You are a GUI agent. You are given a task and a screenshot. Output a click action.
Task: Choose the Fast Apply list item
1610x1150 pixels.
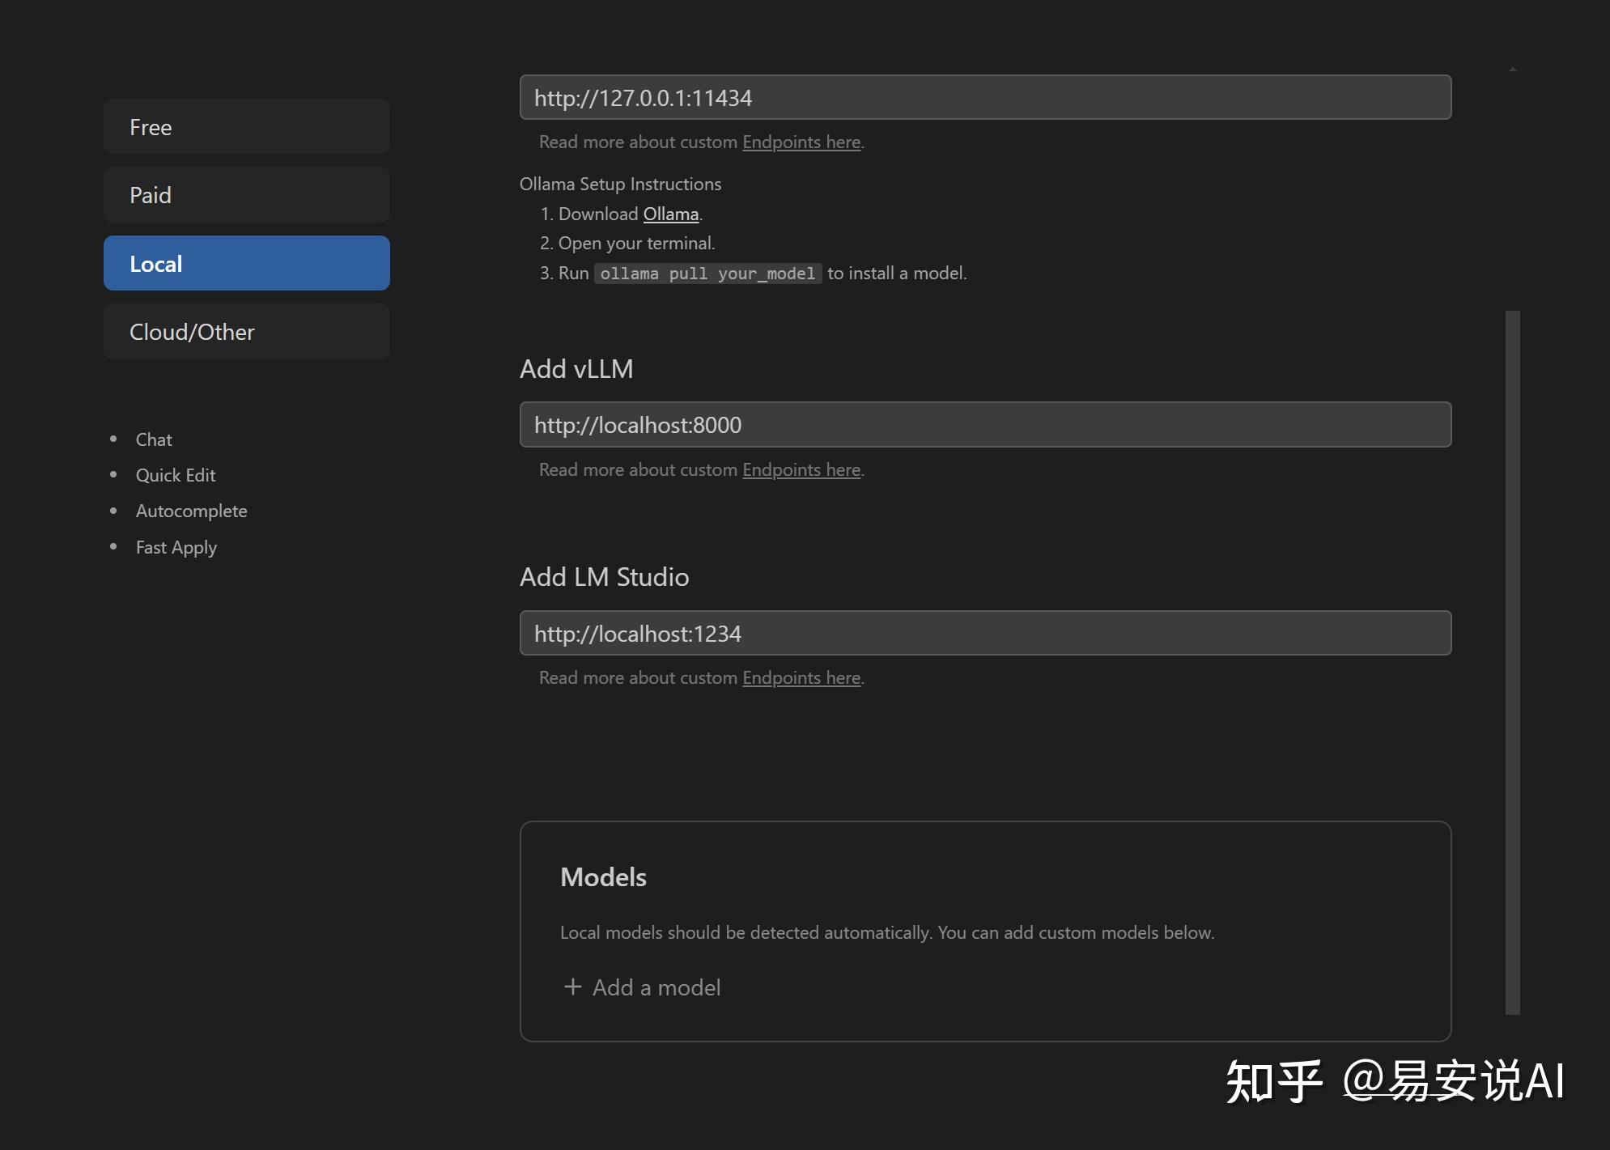176,547
